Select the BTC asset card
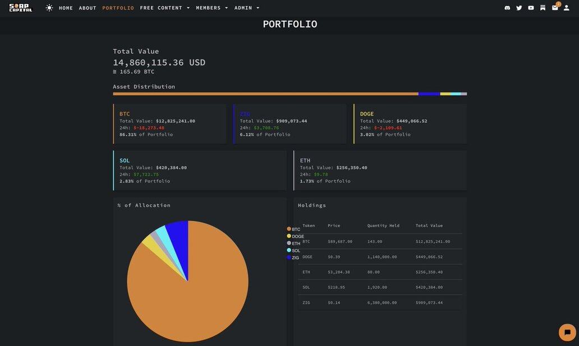The image size is (579, 346). [x=169, y=124]
